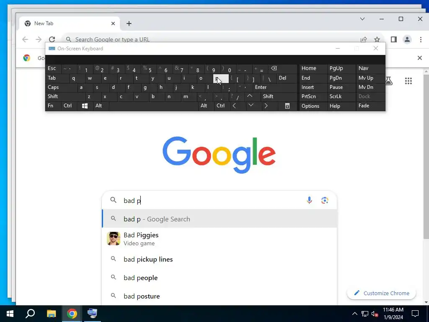Toggle right Shift key on keyboard
The image size is (429, 322).
(x=279, y=96)
